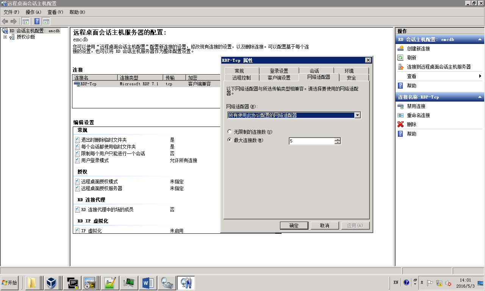
Task: Select the 授权诊断 tree item
Action: [26, 37]
